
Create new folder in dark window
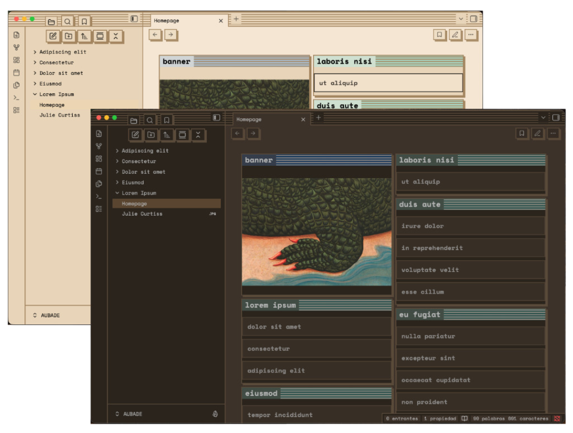click(151, 135)
